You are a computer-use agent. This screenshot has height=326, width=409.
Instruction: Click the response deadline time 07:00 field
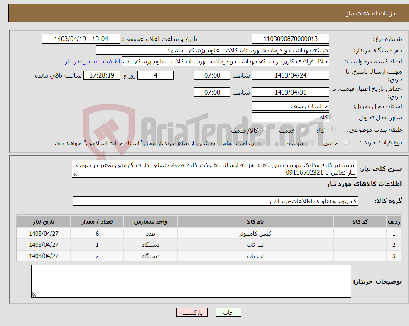coord(212,75)
